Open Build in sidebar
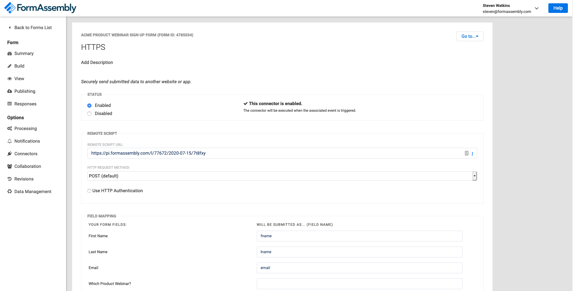The width and height of the screenshot is (573, 291). click(x=19, y=66)
